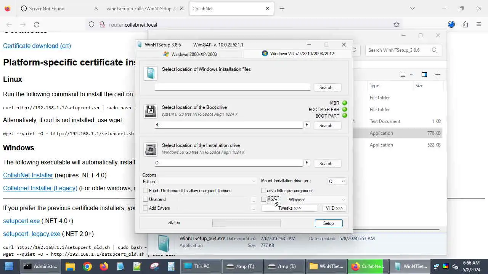Toggle the Unattend checkbox
This screenshot has width=488, height=274.
[145, 199]
